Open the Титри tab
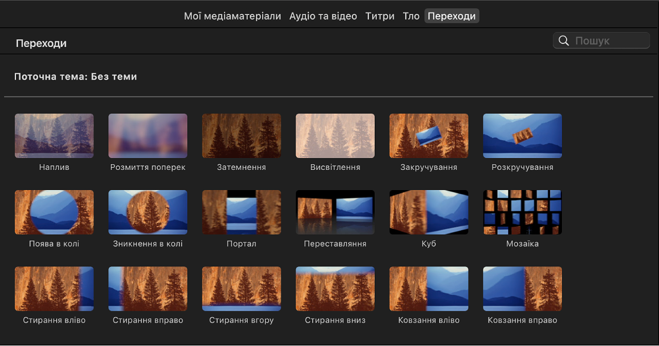 coord(380,16)
